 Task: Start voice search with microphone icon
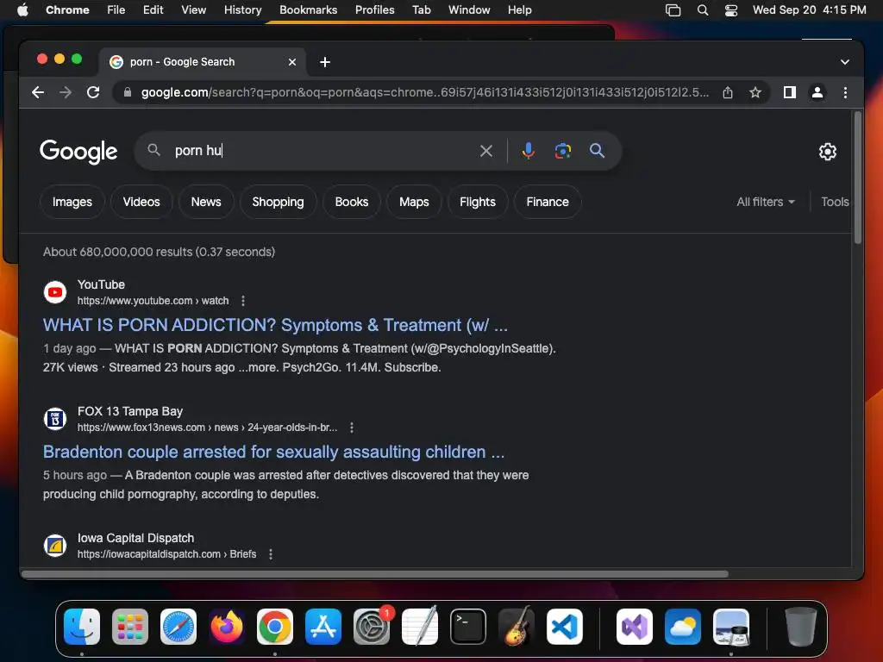point(529,151)
